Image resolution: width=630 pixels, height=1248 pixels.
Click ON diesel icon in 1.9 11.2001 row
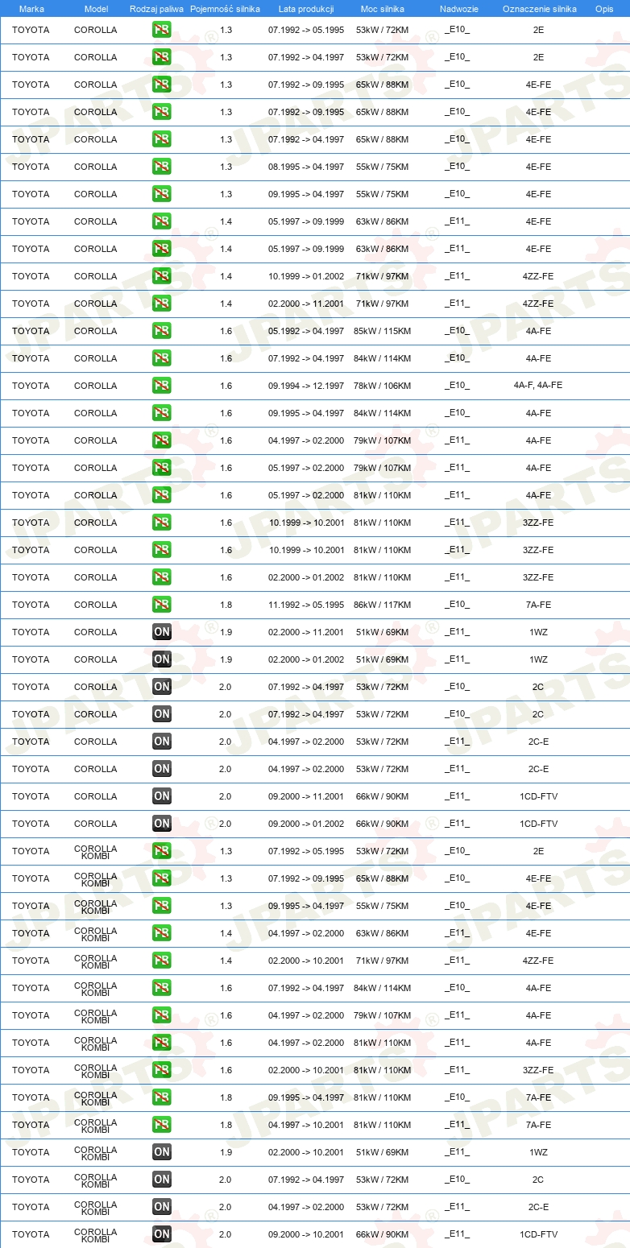tap(161, 632)
